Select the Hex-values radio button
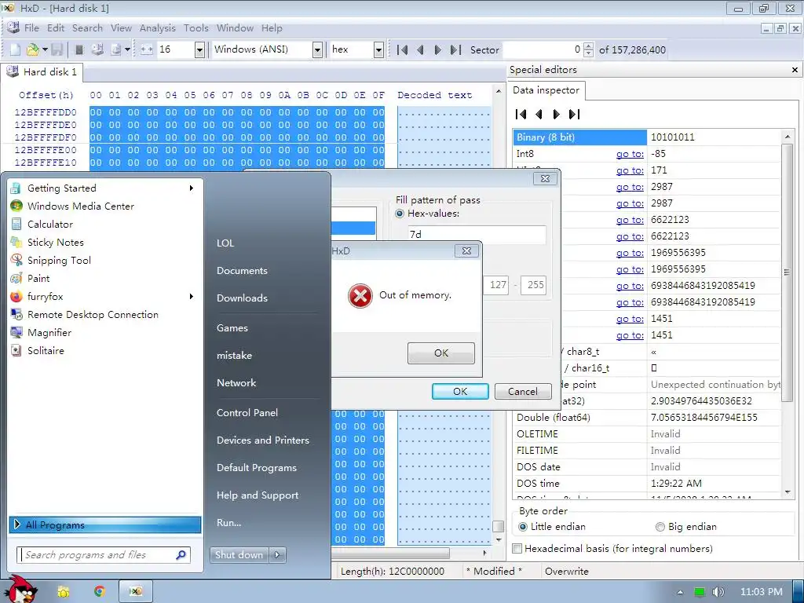Screen dimensions: 804x603 click(400, 214)
